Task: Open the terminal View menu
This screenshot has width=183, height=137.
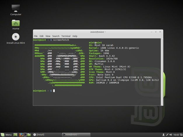Action: tap(48, 36)
